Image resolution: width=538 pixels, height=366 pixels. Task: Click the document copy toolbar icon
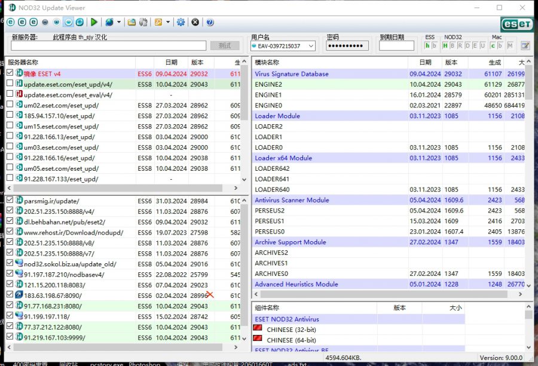pos(143,22)
